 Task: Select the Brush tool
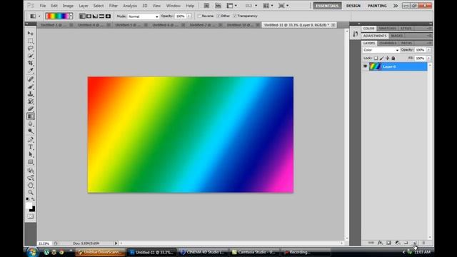pos(31,86)
